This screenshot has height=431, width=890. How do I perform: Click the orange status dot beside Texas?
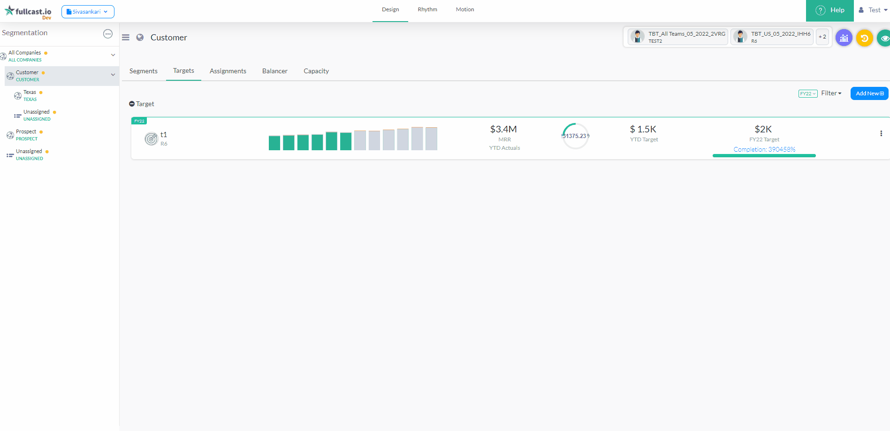tap(41, 92)
